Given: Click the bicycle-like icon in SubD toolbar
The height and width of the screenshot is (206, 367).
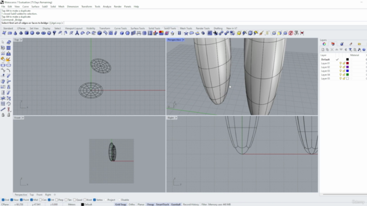Looking at the screenshot, I should tap(296, 33).
